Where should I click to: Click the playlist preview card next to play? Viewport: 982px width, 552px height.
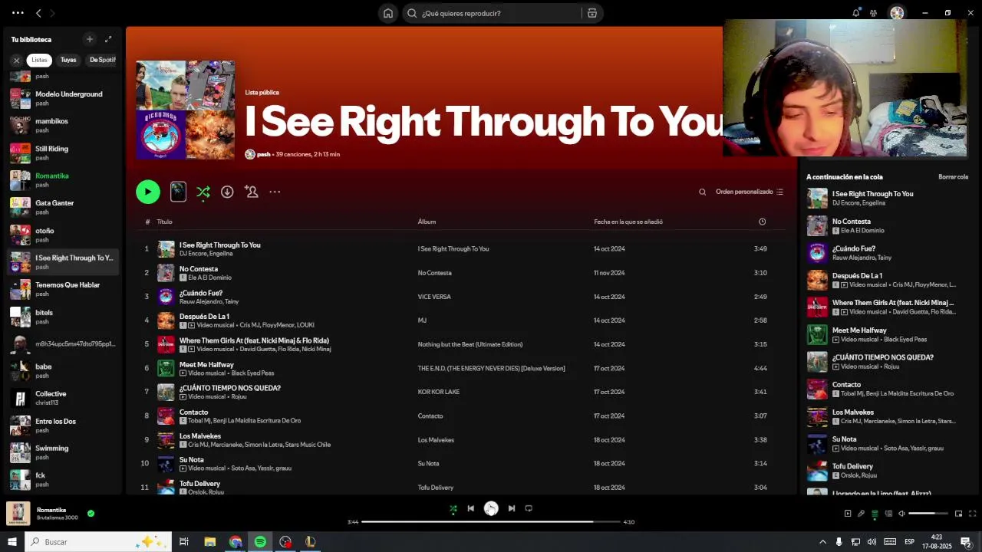coord(178,192)
